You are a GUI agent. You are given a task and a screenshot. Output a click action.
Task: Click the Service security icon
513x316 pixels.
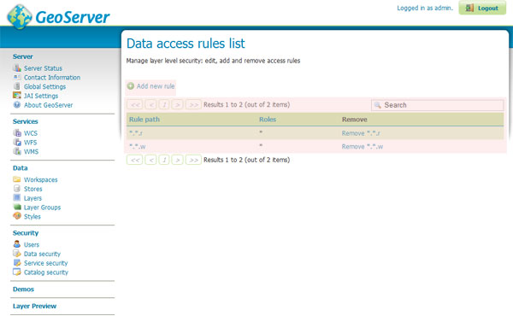pos(17,262)
